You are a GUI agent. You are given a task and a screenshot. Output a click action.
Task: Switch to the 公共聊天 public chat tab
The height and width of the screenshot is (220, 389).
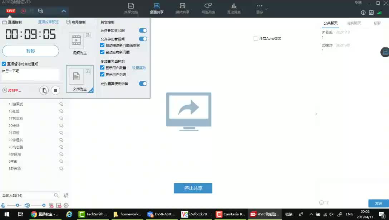(x=330, y=23)
